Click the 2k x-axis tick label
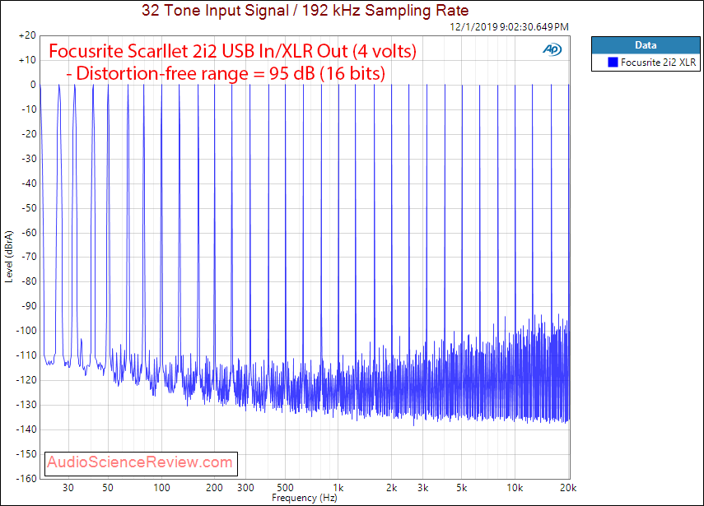The height and width of the screenshot is (506, 704). (x=391, y=488)
